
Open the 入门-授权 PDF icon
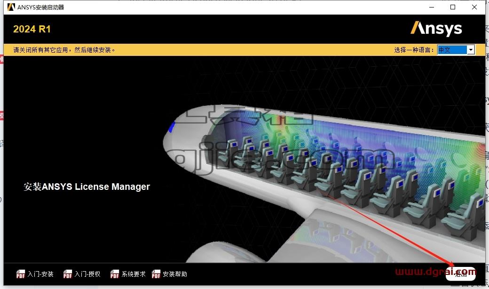67,274
